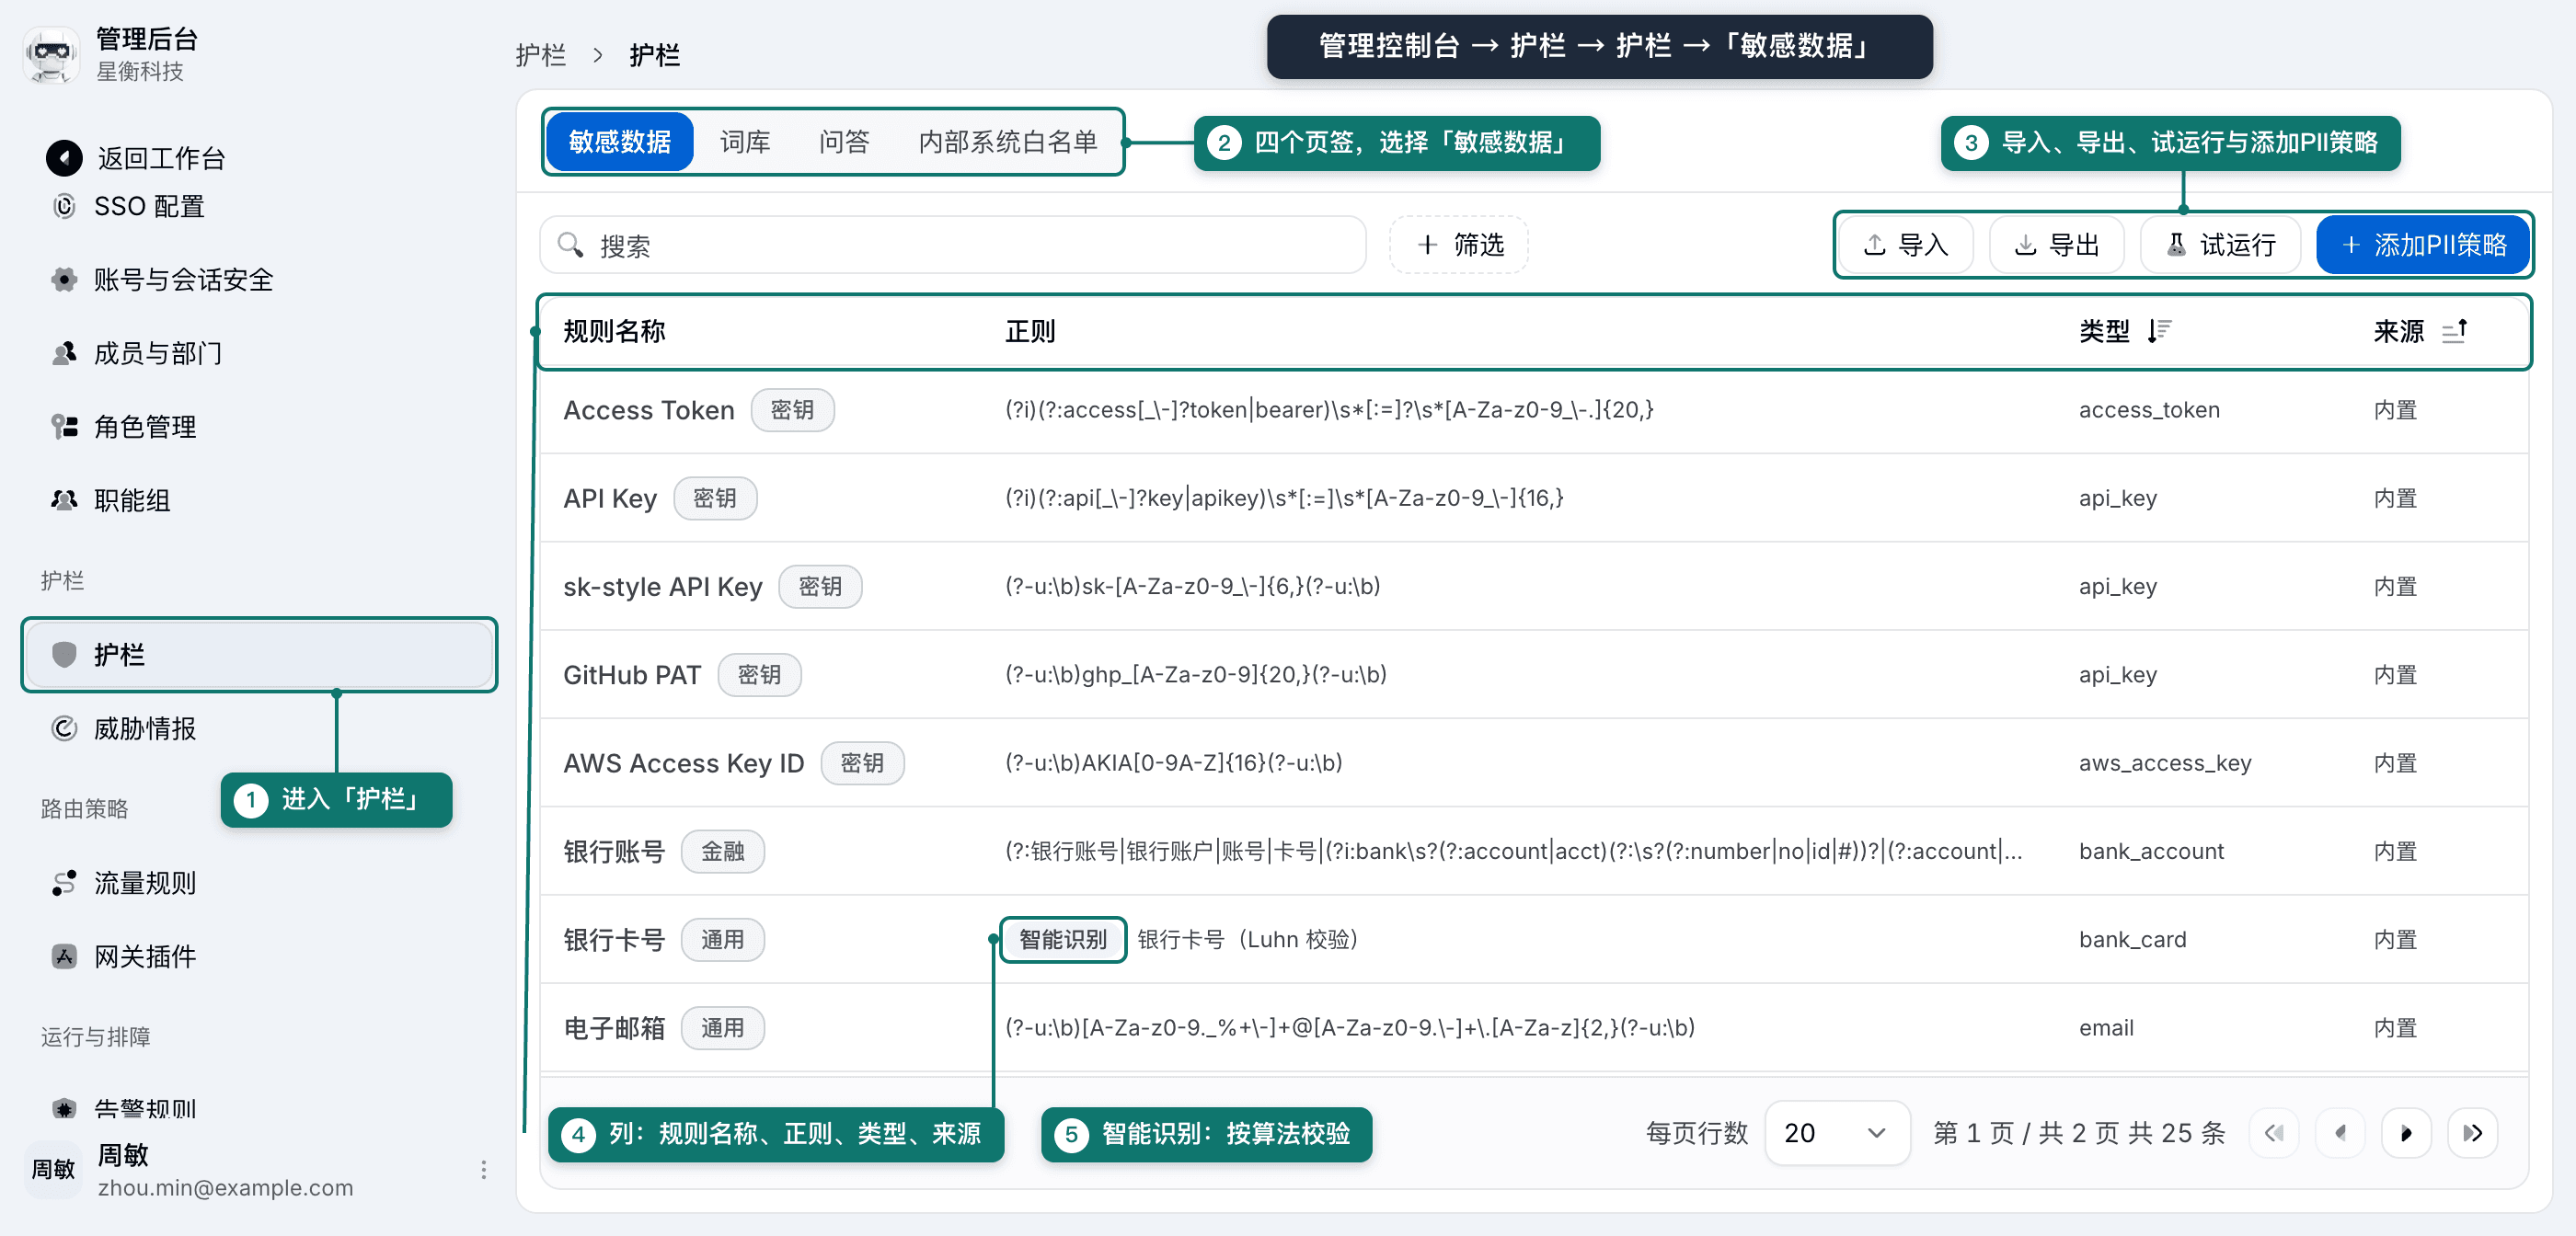Sort by 来源 column sort icon
The width and height of the screenshot is (2576, 1236).
click(2455, 331)
